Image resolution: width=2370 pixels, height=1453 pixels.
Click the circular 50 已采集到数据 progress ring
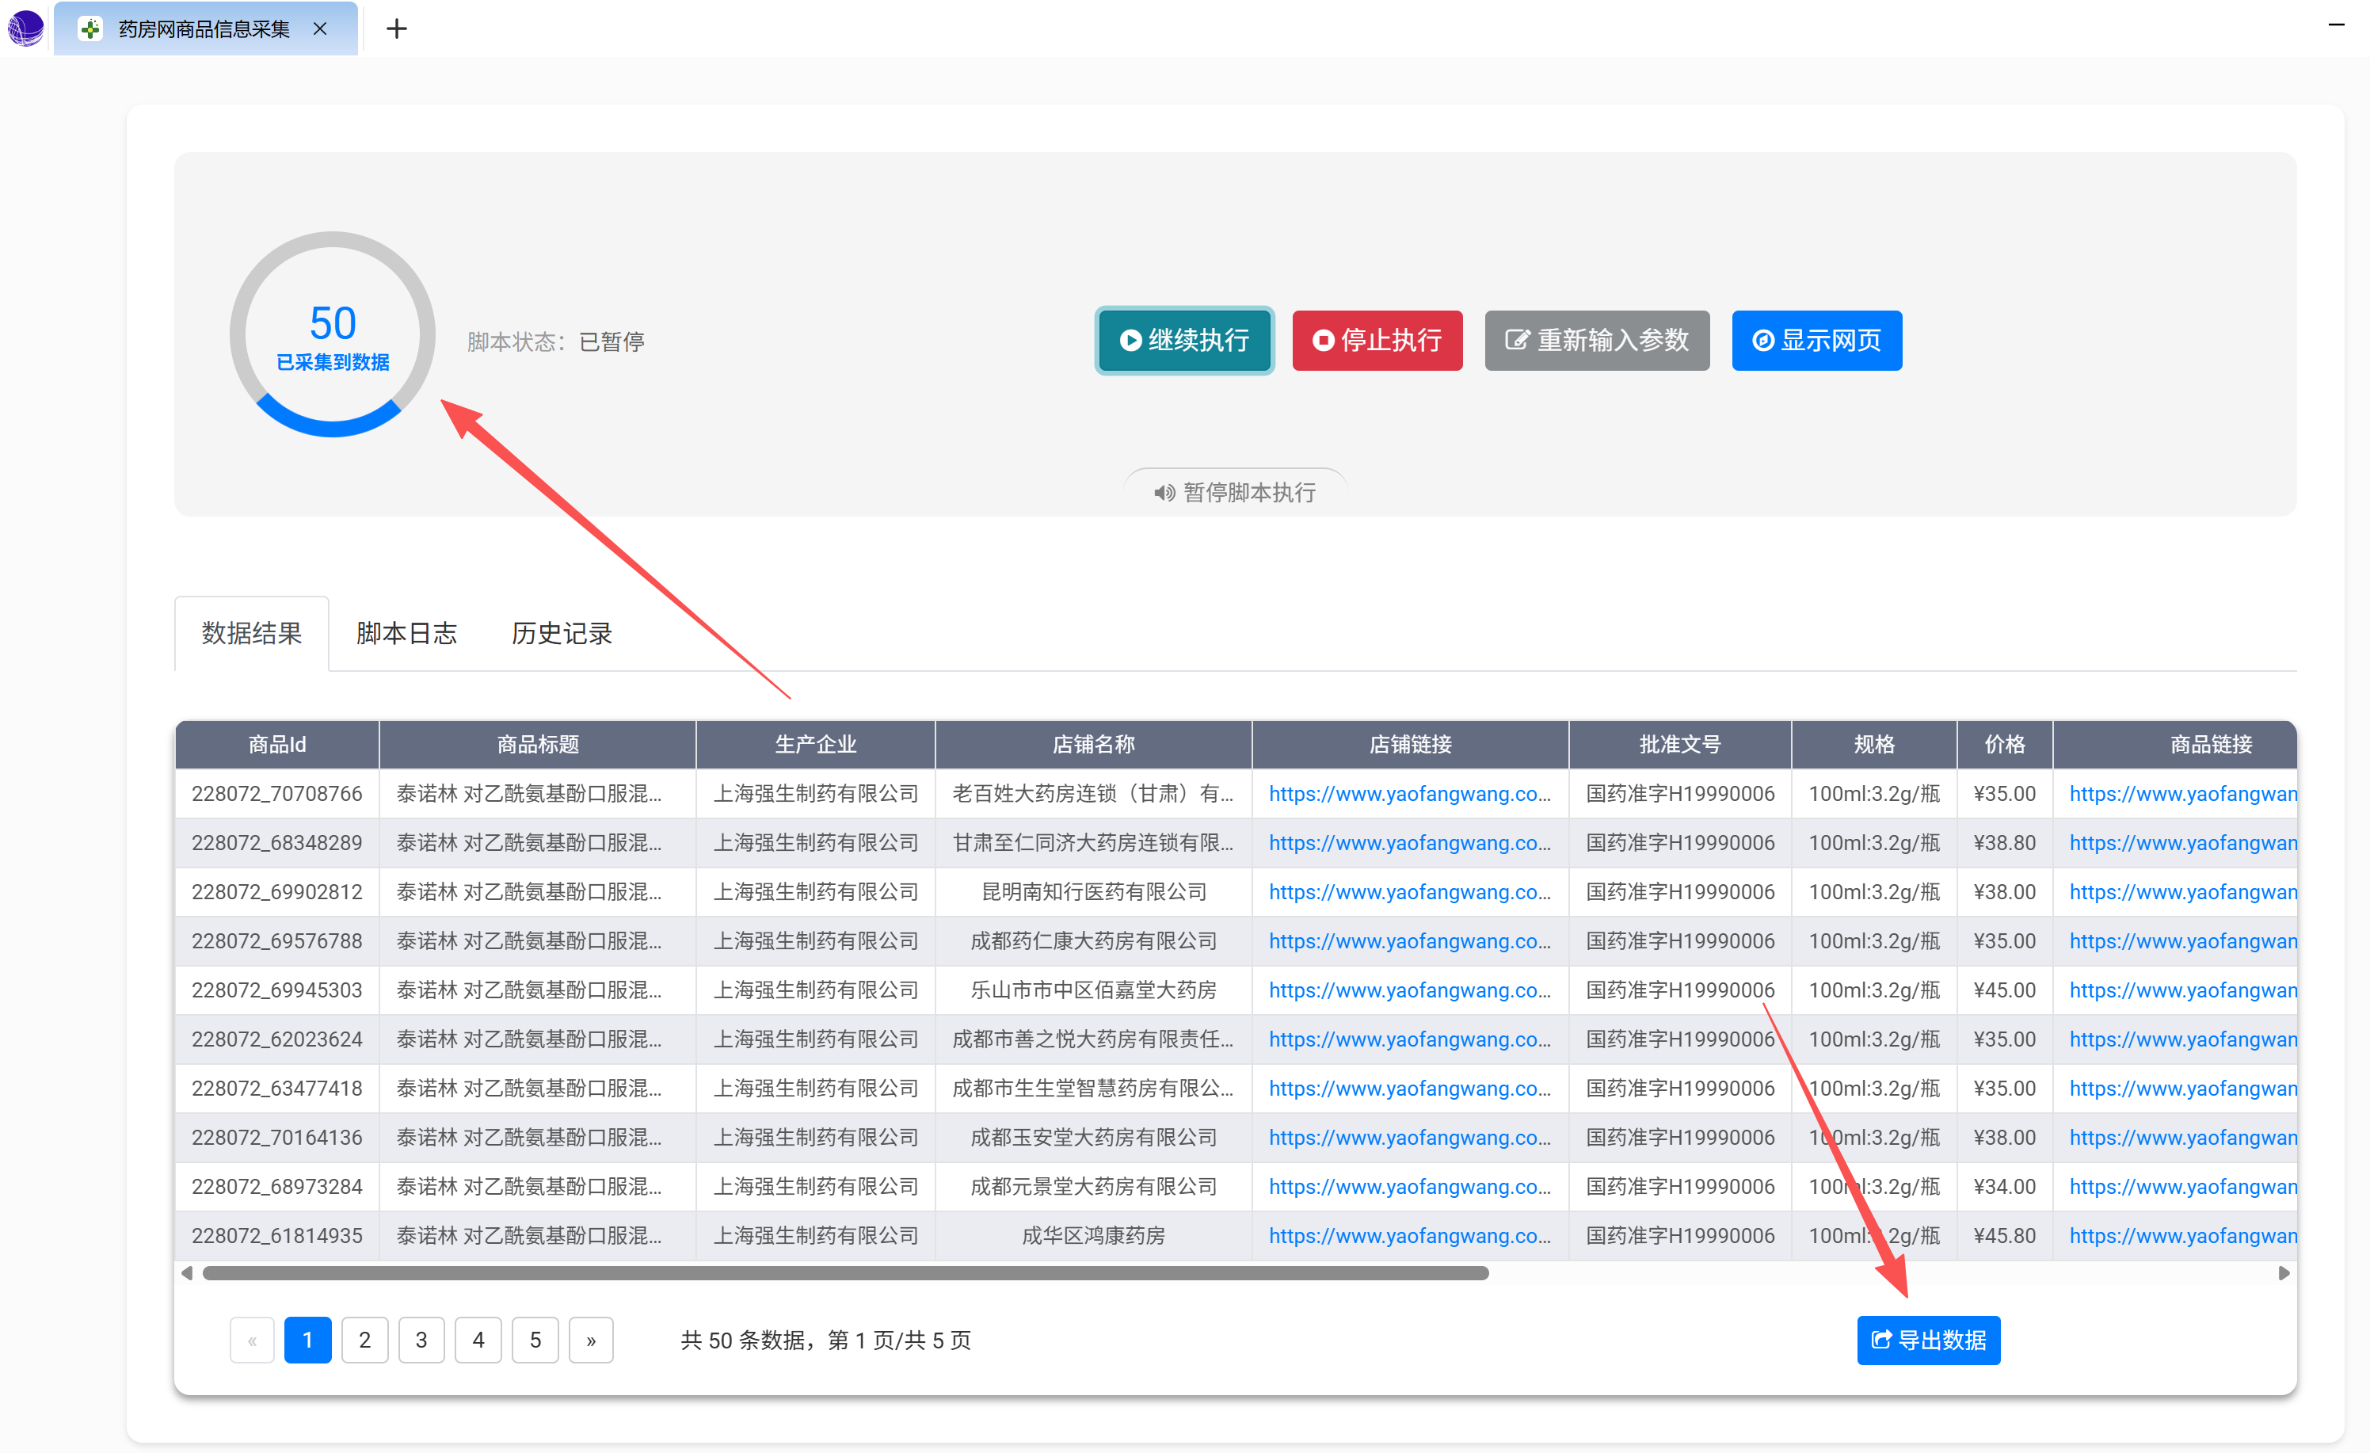[333, 335]
